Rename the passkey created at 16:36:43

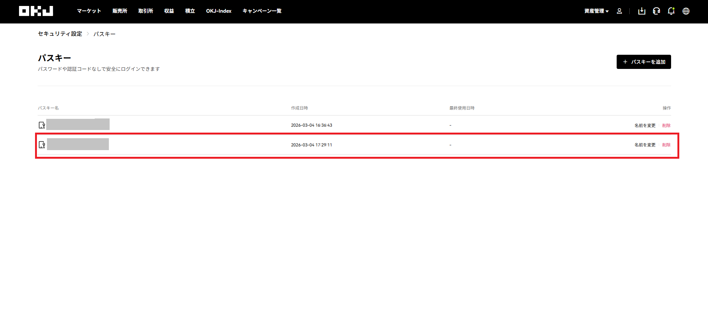click(645, 126)
